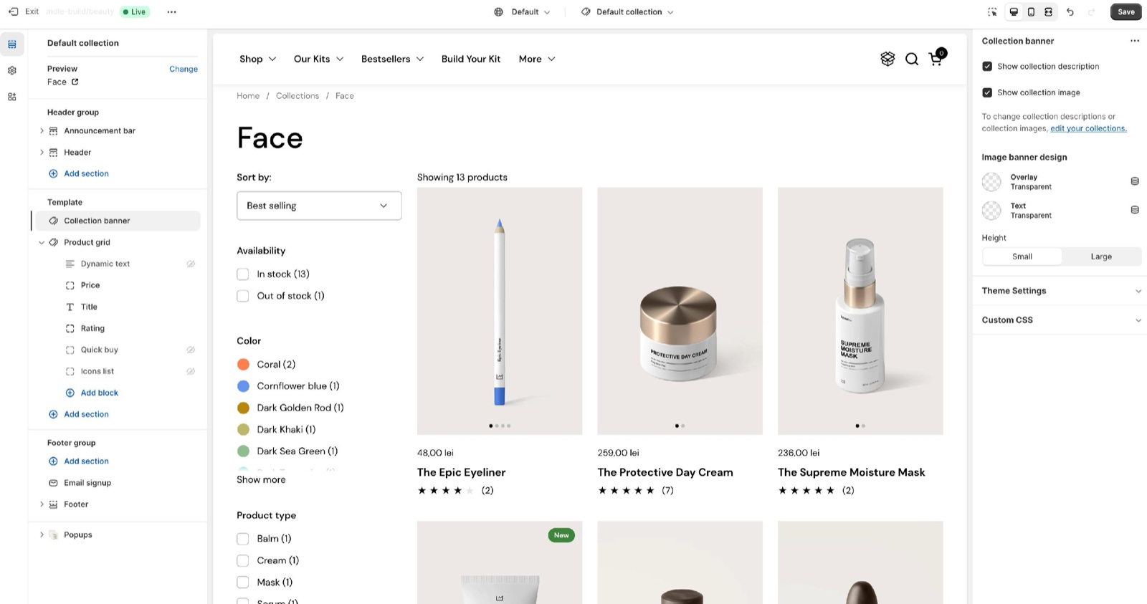Image resolution: width=1147 pixels, height=604 pixels.
Task: Open the Default collection template dropdown
Action: (627, 11)
